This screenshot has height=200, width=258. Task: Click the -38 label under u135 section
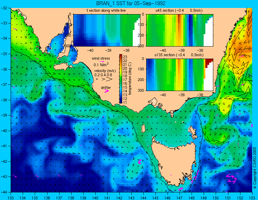click(x=200, y=95)
